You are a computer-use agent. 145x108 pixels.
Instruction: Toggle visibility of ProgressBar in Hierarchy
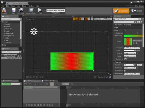tap(21, 58)
